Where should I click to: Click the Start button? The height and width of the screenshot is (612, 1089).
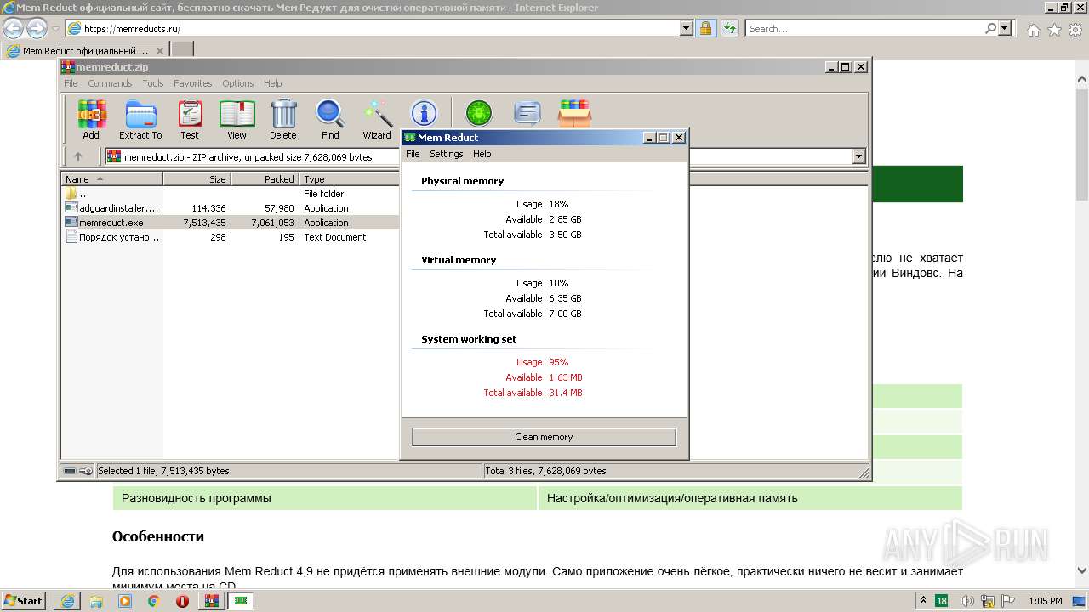click(24, 601)
